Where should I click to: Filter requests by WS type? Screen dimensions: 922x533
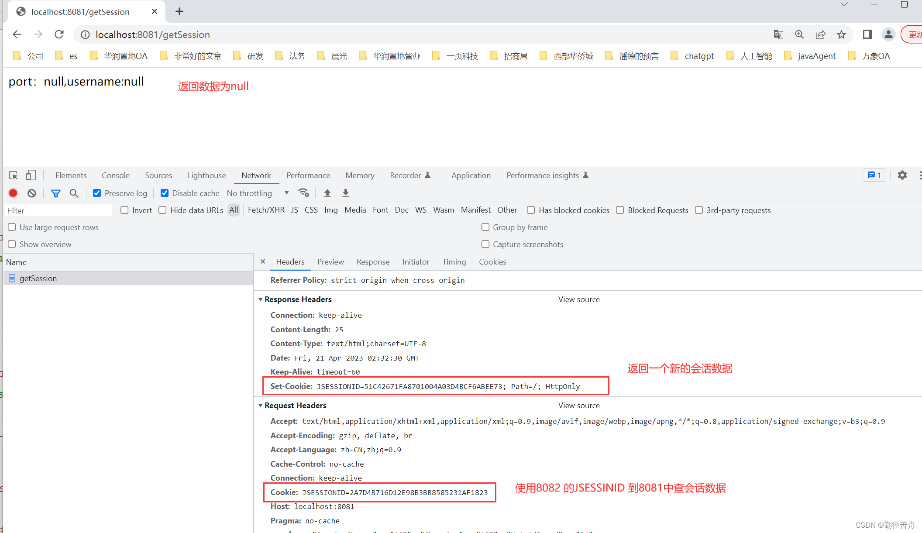click(421, 210)
